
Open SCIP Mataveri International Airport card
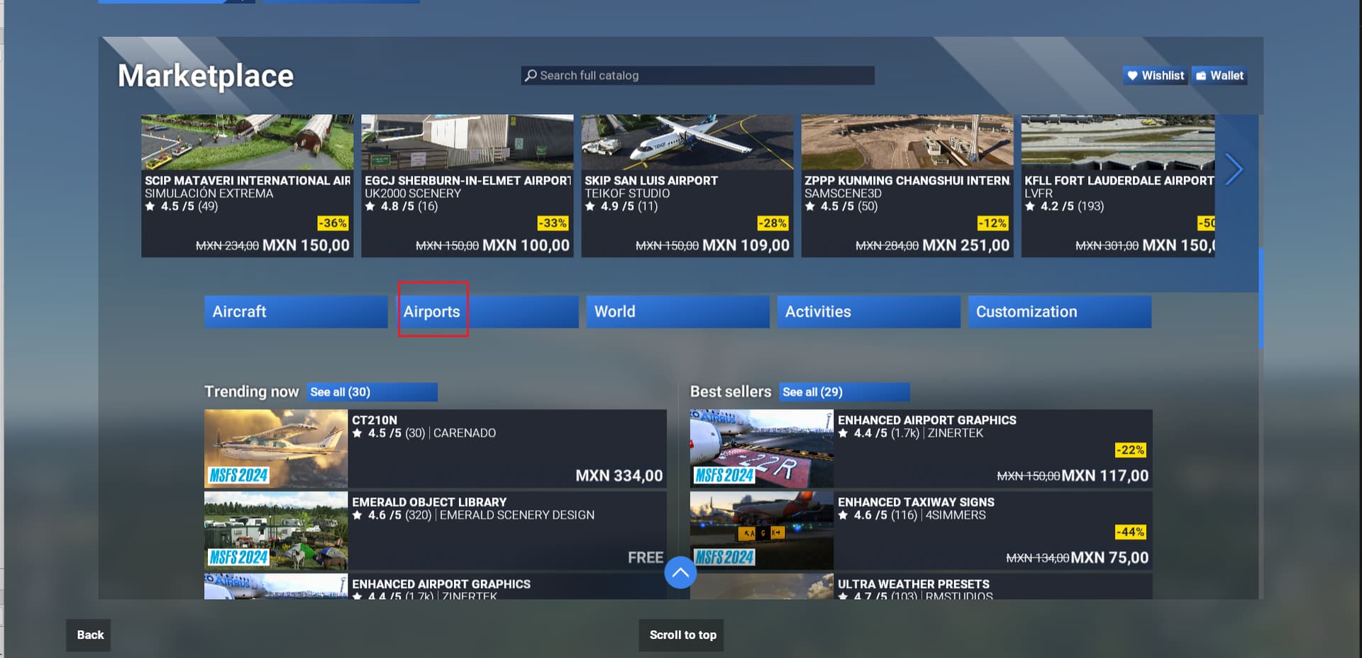pos(247,186)
